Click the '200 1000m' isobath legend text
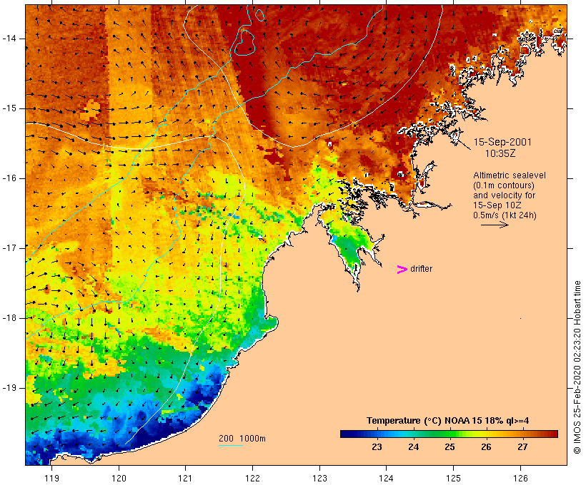Viewport: 586px width, 485px height. tap(242, 439)
